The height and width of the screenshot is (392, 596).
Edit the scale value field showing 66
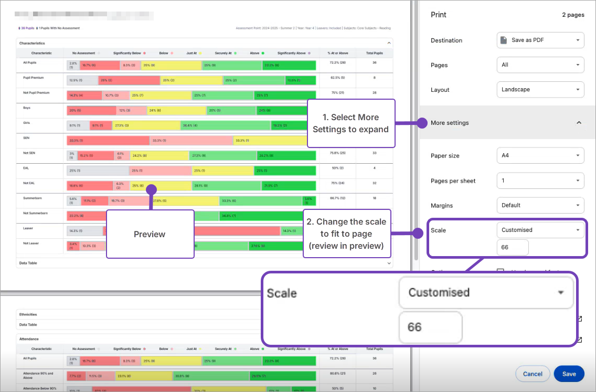(x=513, y=247)
